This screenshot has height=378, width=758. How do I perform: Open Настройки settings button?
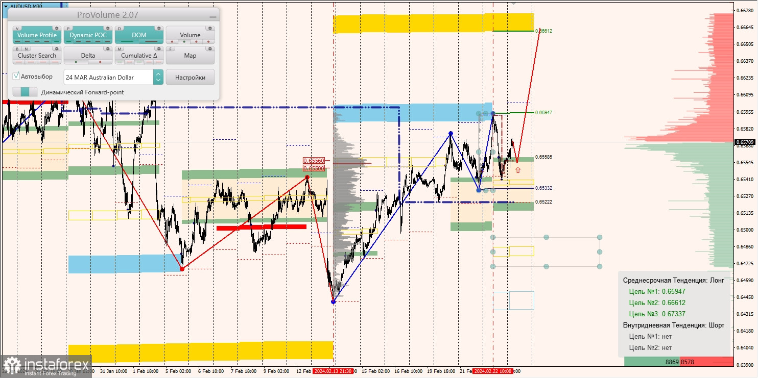click(190, 77)
